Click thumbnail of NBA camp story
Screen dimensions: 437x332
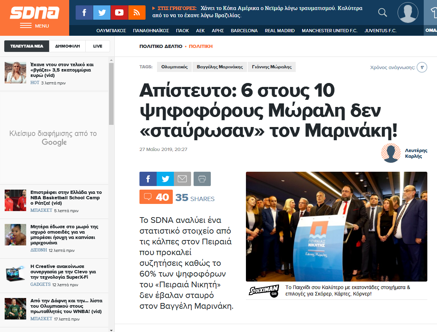tap(15, 200)
